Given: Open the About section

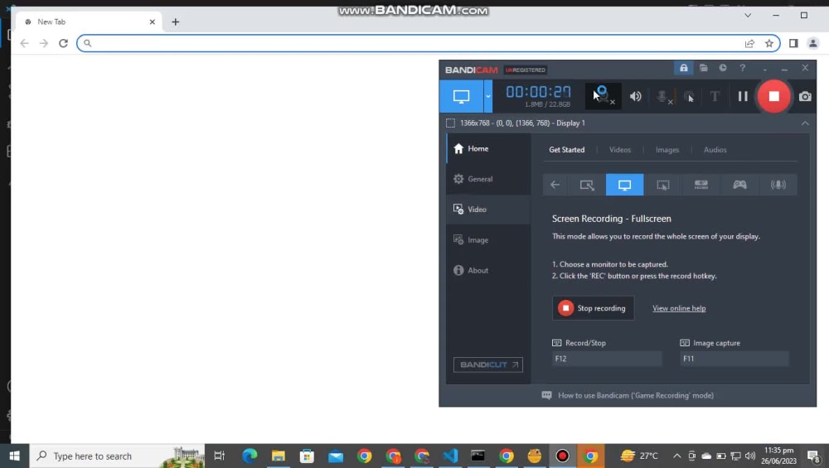Looking at the screenshot, I should point(488,271).
